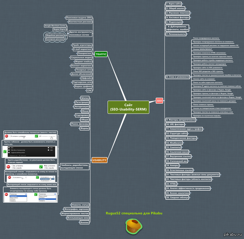The height and width of the screenshot is (239, 244).
Task: Select the central 'Сайт (SEO-Usability-SERM)' node
Action: [x=128, y=107]
